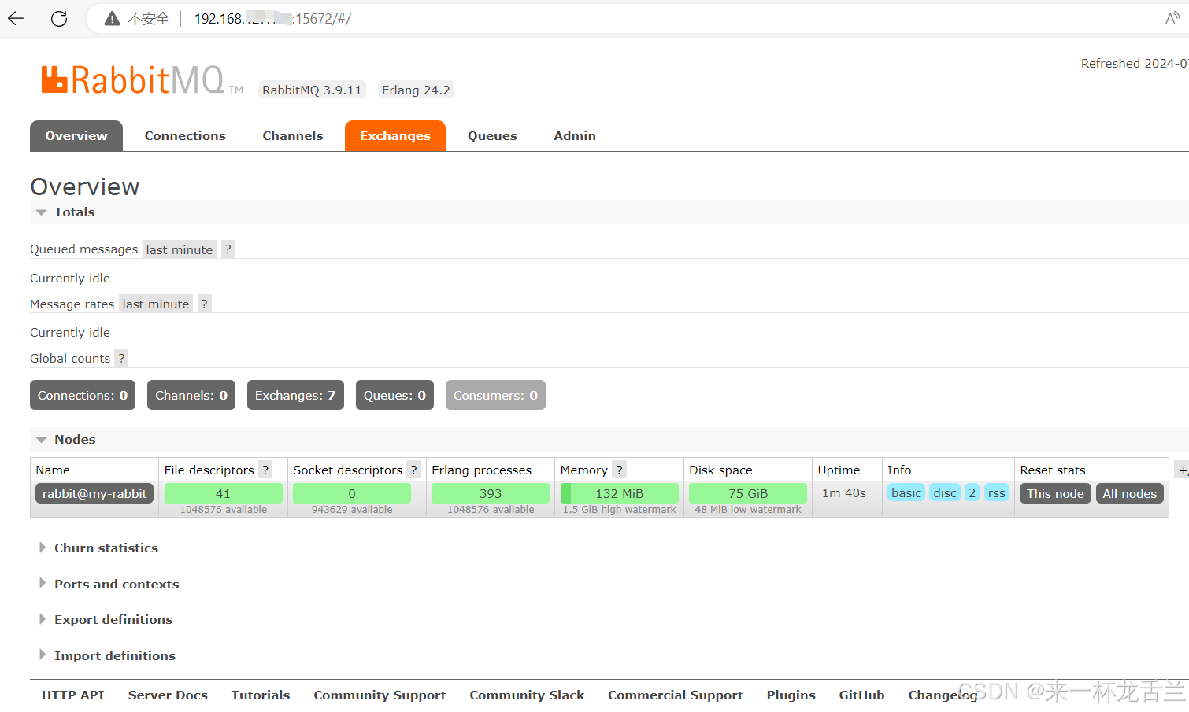Click the rss info tag
Viewport: 1189px width, 712px height.
pos(997,492)
